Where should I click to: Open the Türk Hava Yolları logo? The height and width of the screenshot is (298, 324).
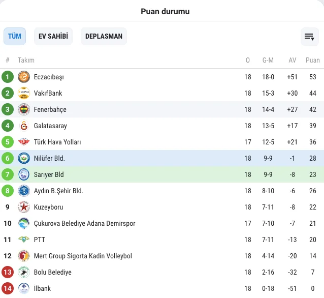(x=24, y=142)
